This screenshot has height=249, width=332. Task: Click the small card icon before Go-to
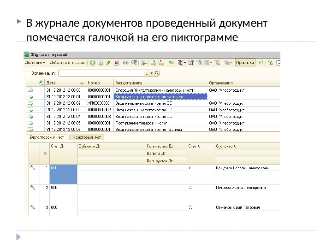coord(171,63)
